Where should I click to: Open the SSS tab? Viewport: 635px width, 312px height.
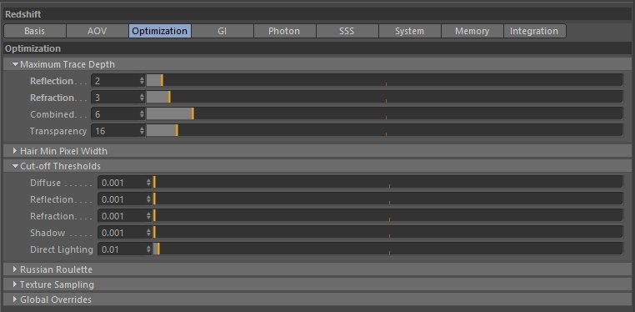click(347, 31)
